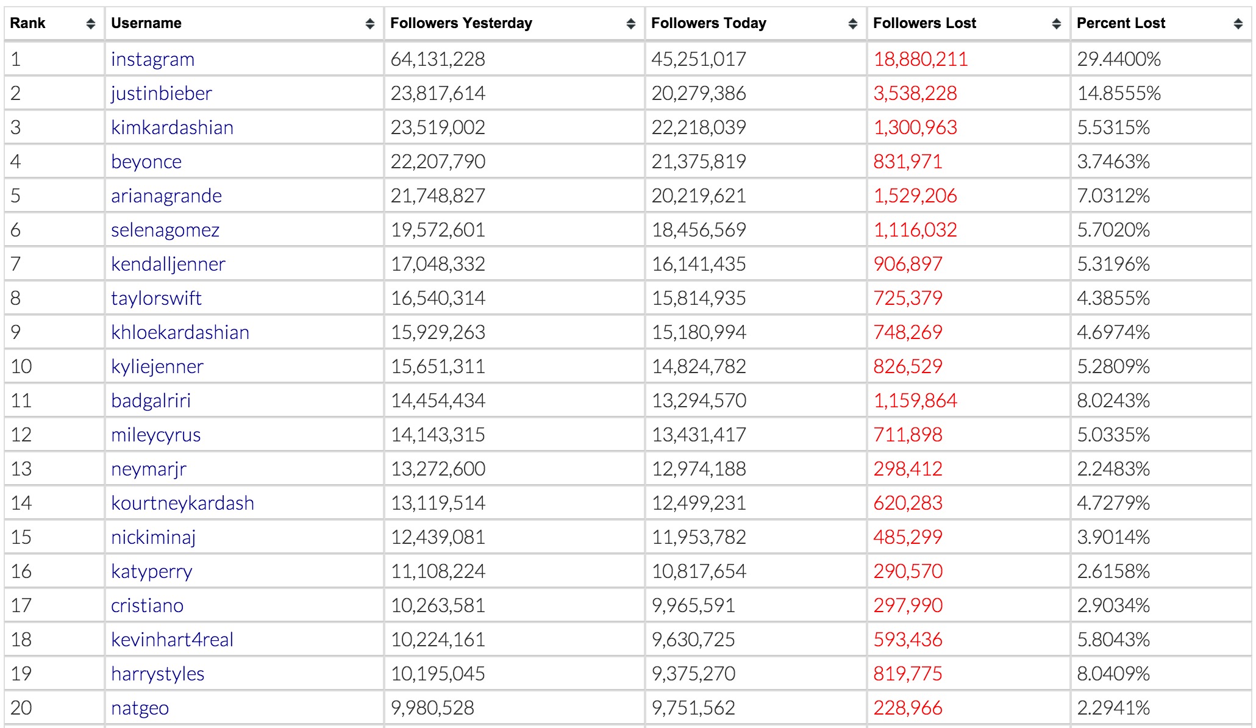Visit the kourtneykardash profile link
This screenshot has width=1256, height=728.
coord(182,503)
